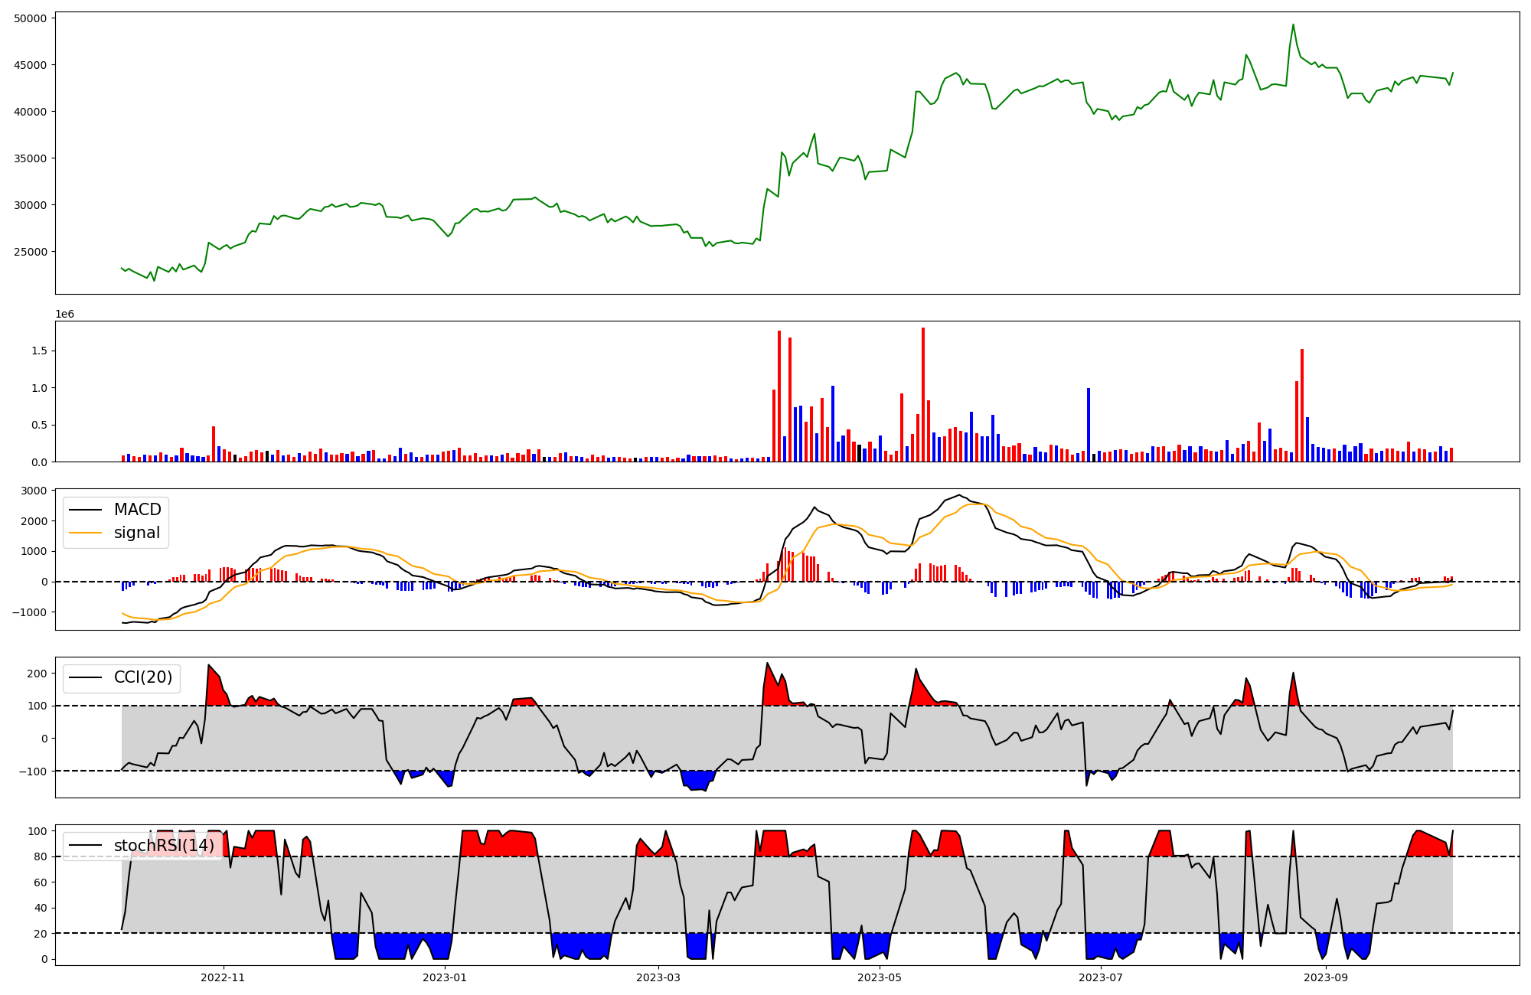Select the 2022-11 date tick label
The height and width of the screenshot is (995, 1531).
coord(223,977)
